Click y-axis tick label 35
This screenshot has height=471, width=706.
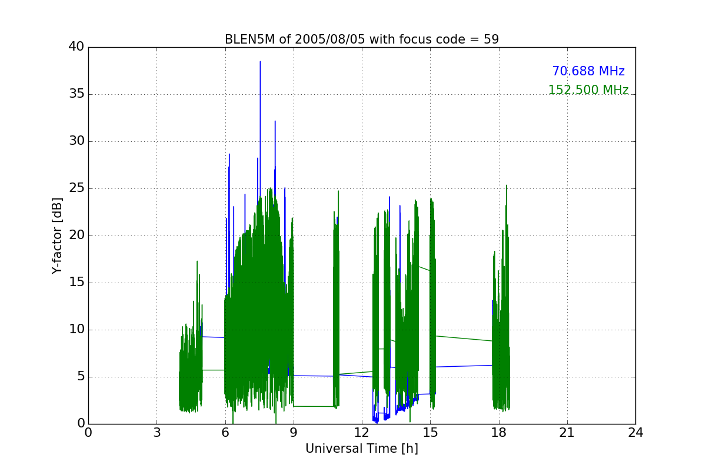point(76,94)
